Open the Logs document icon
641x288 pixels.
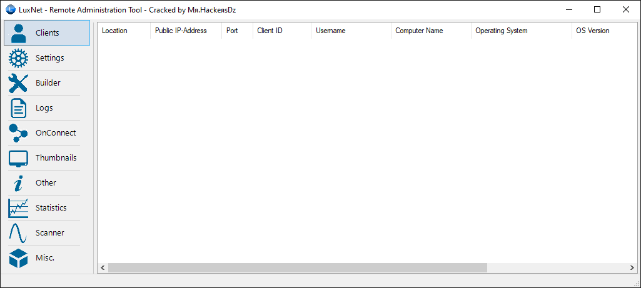pyautogui.click(x=19, y=108)
